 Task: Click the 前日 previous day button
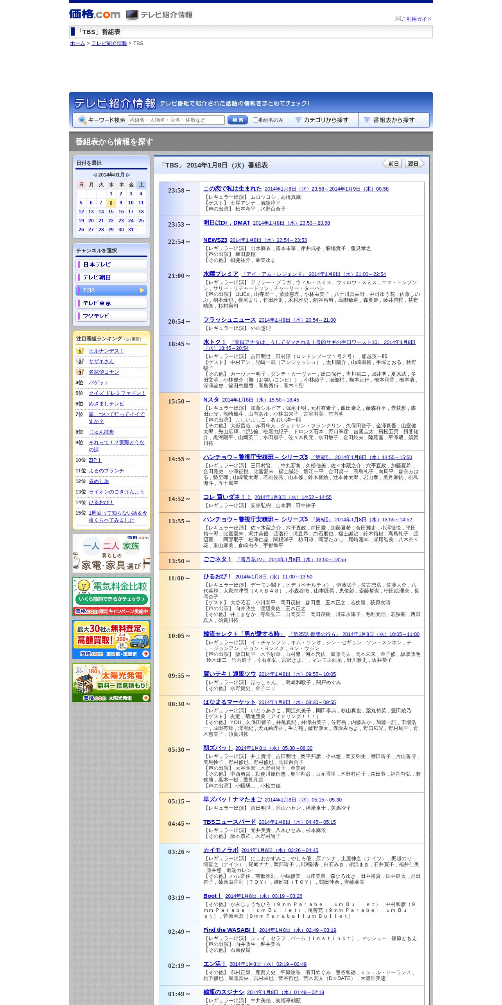[x=392, y=164]
